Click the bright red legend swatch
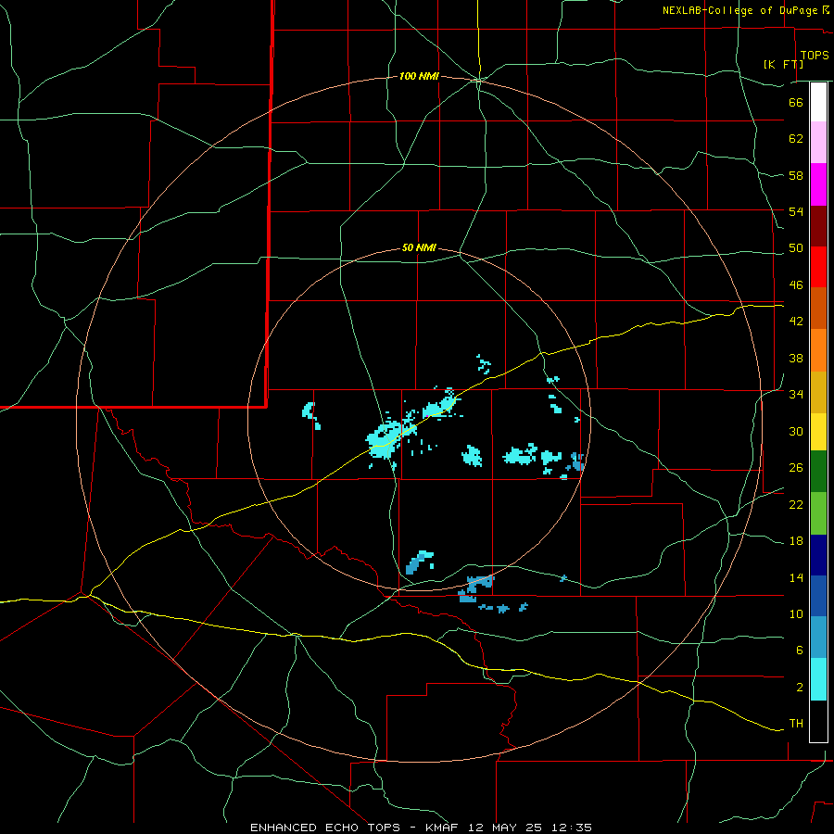 click(818, 267)
